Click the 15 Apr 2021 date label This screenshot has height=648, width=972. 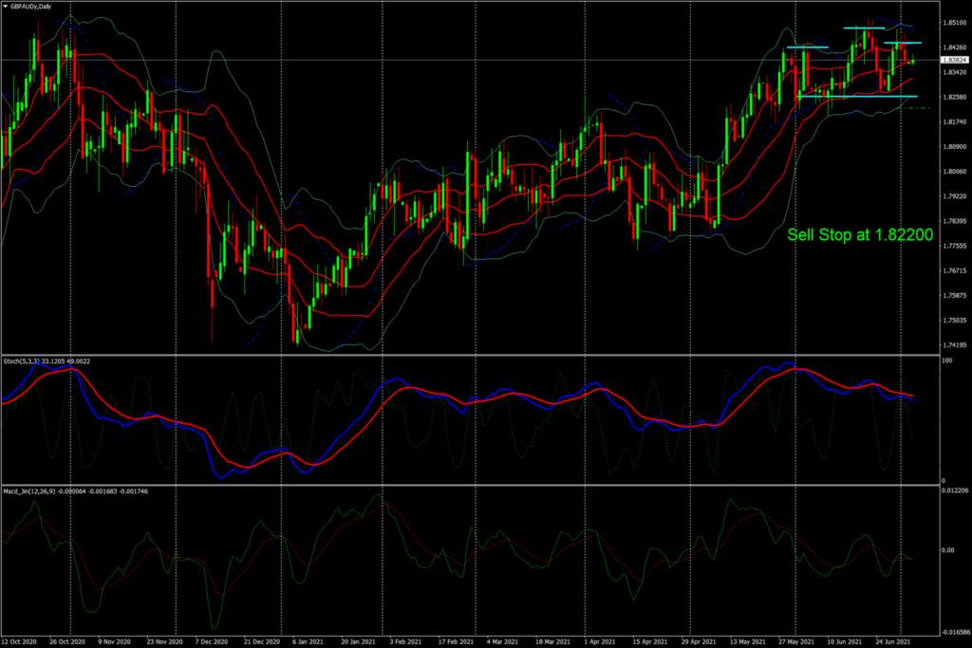(x=650, y=641)
